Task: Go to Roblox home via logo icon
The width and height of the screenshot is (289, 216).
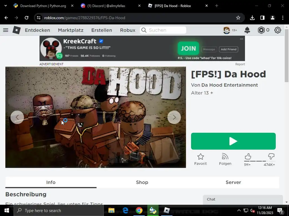Action: [x=17, y=30]
